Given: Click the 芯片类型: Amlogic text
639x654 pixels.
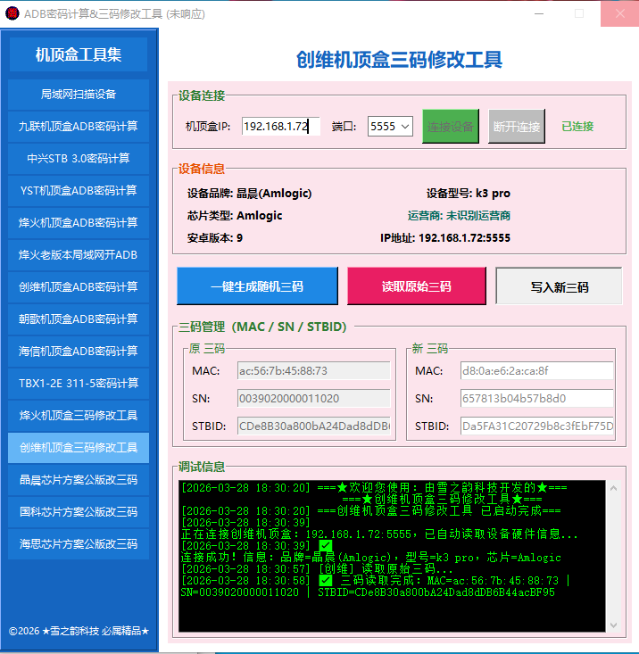Looking at the screenshot, I should [235, 216].
